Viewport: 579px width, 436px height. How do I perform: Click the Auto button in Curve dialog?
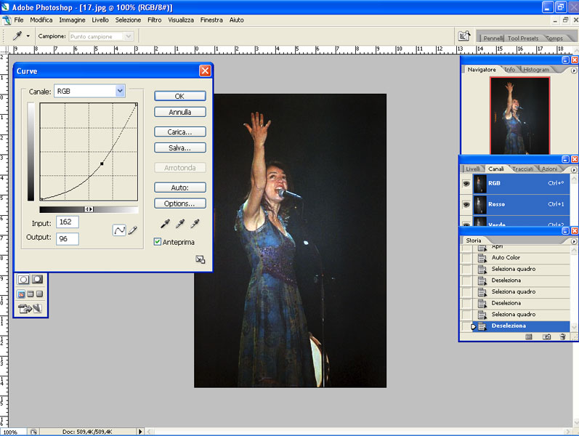click(179, 187)
